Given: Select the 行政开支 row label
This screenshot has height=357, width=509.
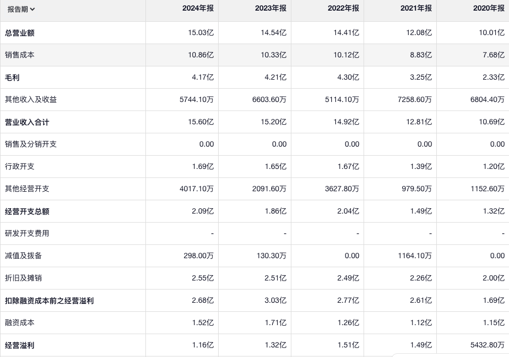Looking at the screenshot, I should (20, 167).
